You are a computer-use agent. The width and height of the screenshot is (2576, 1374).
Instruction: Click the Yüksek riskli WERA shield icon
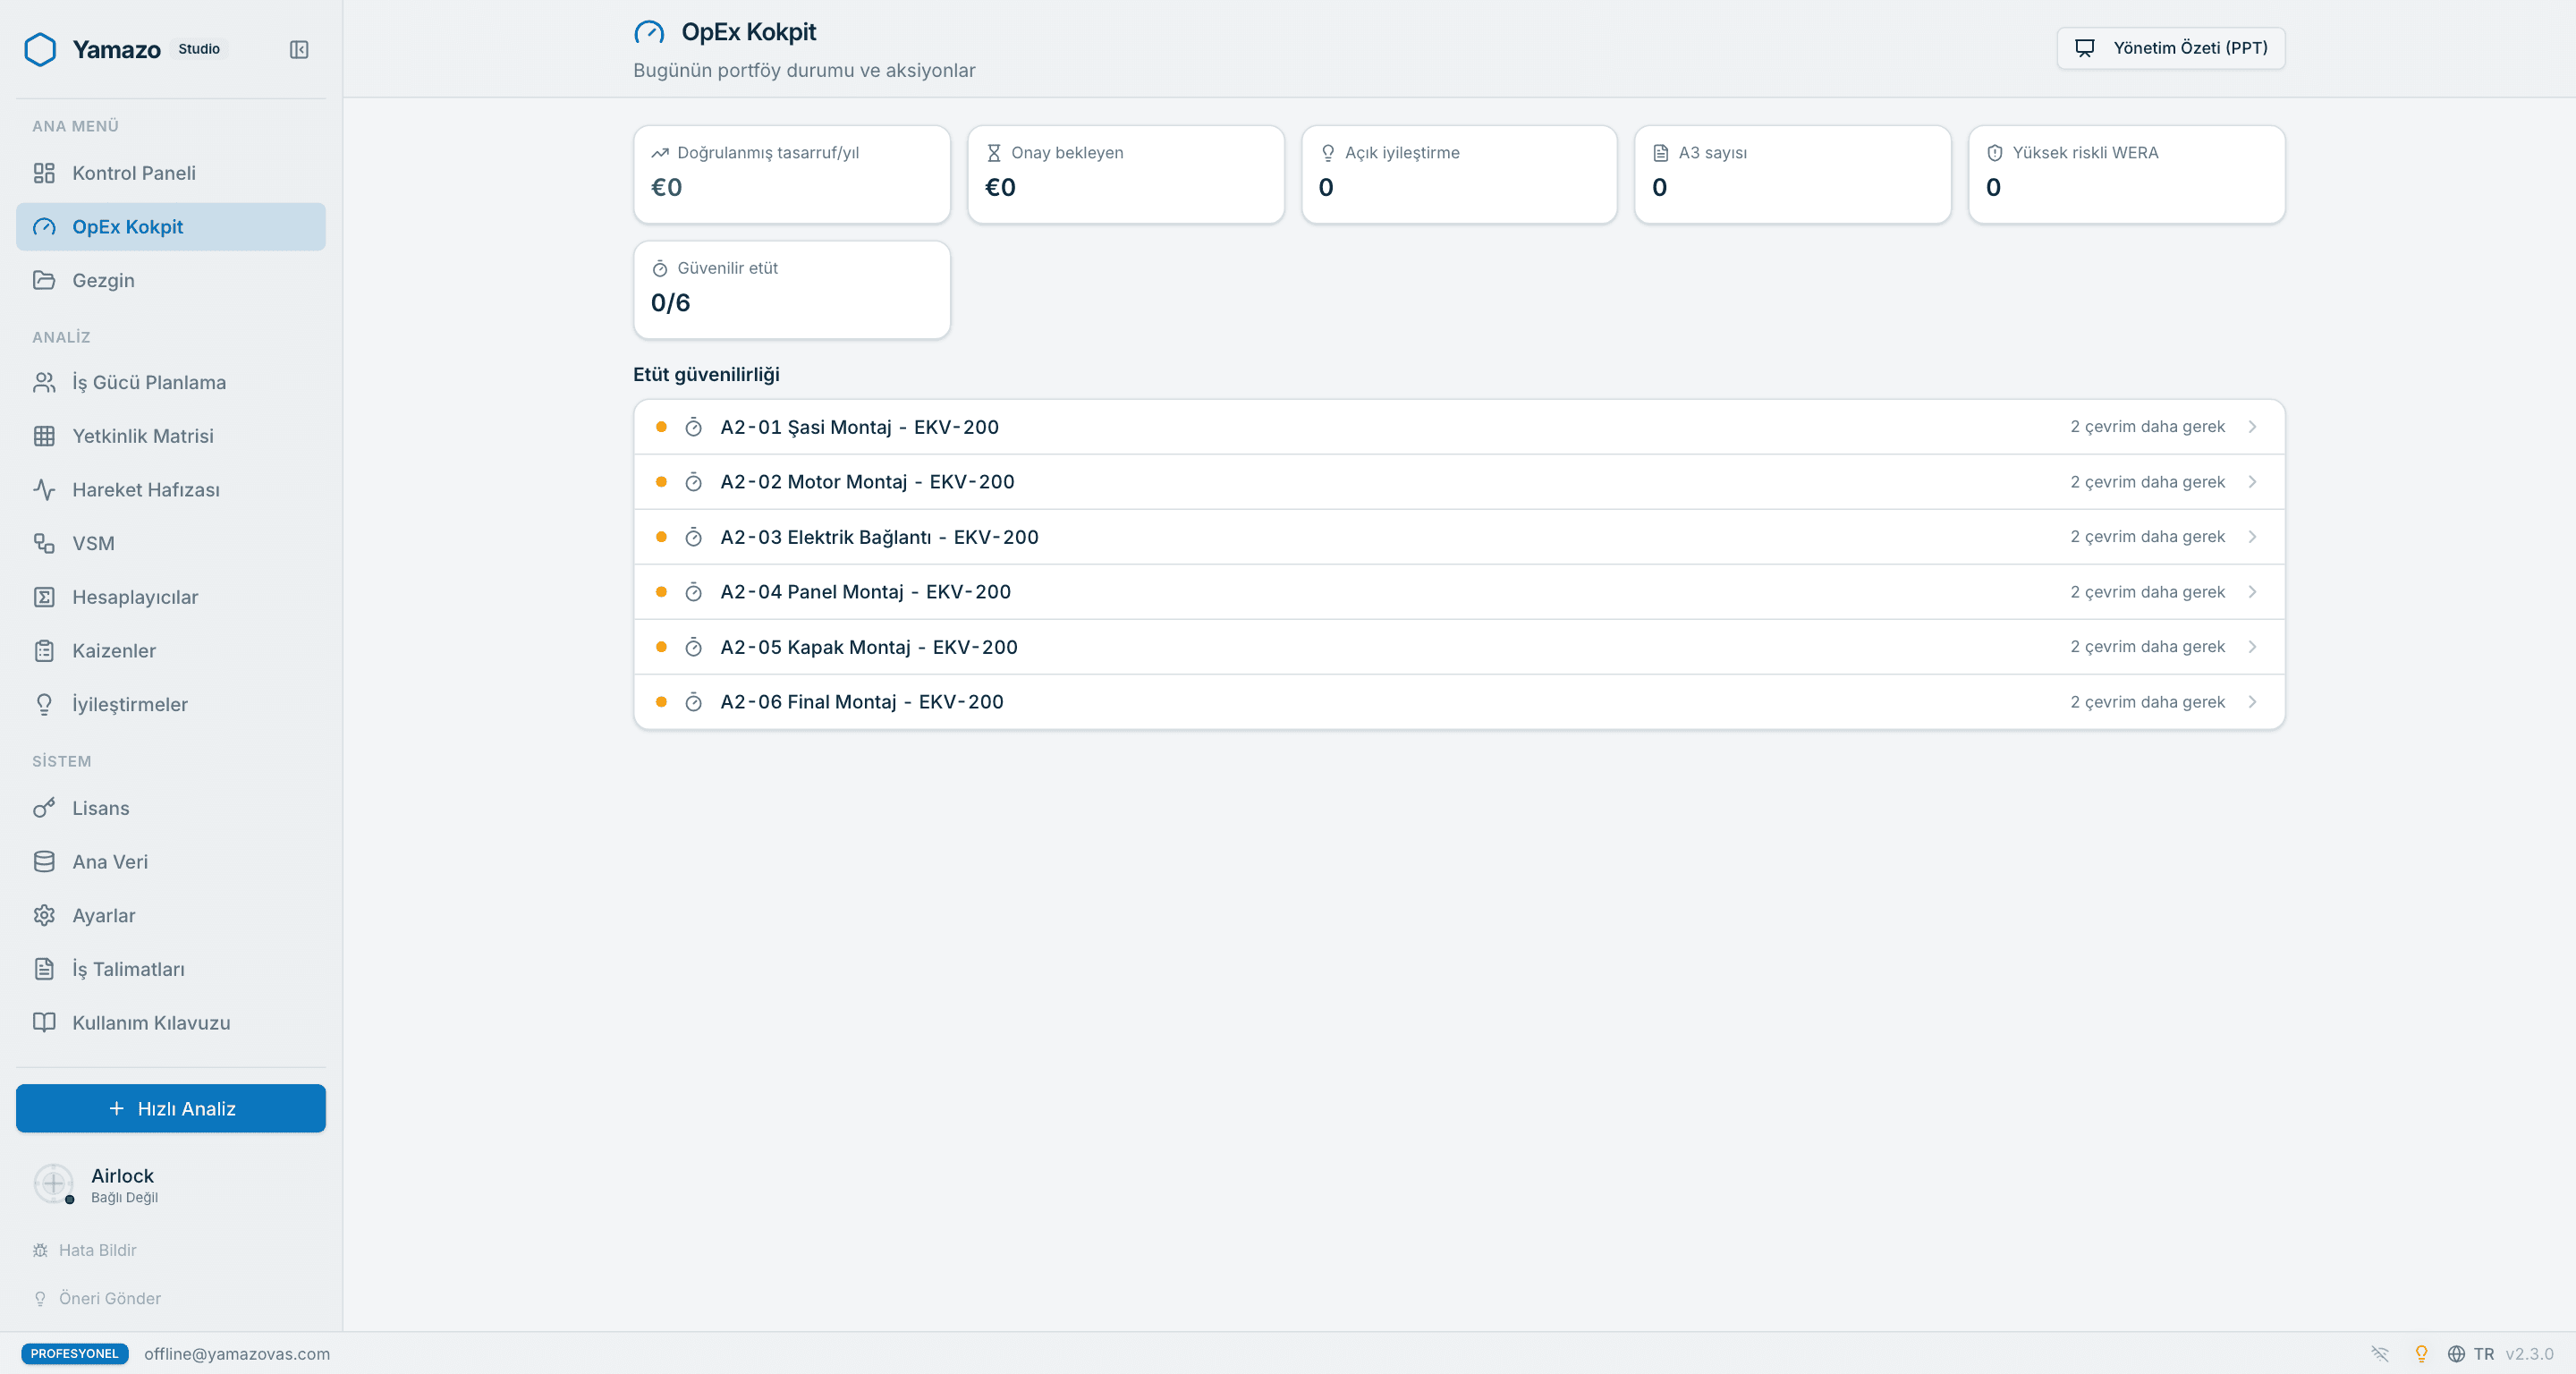point(1994,153)
